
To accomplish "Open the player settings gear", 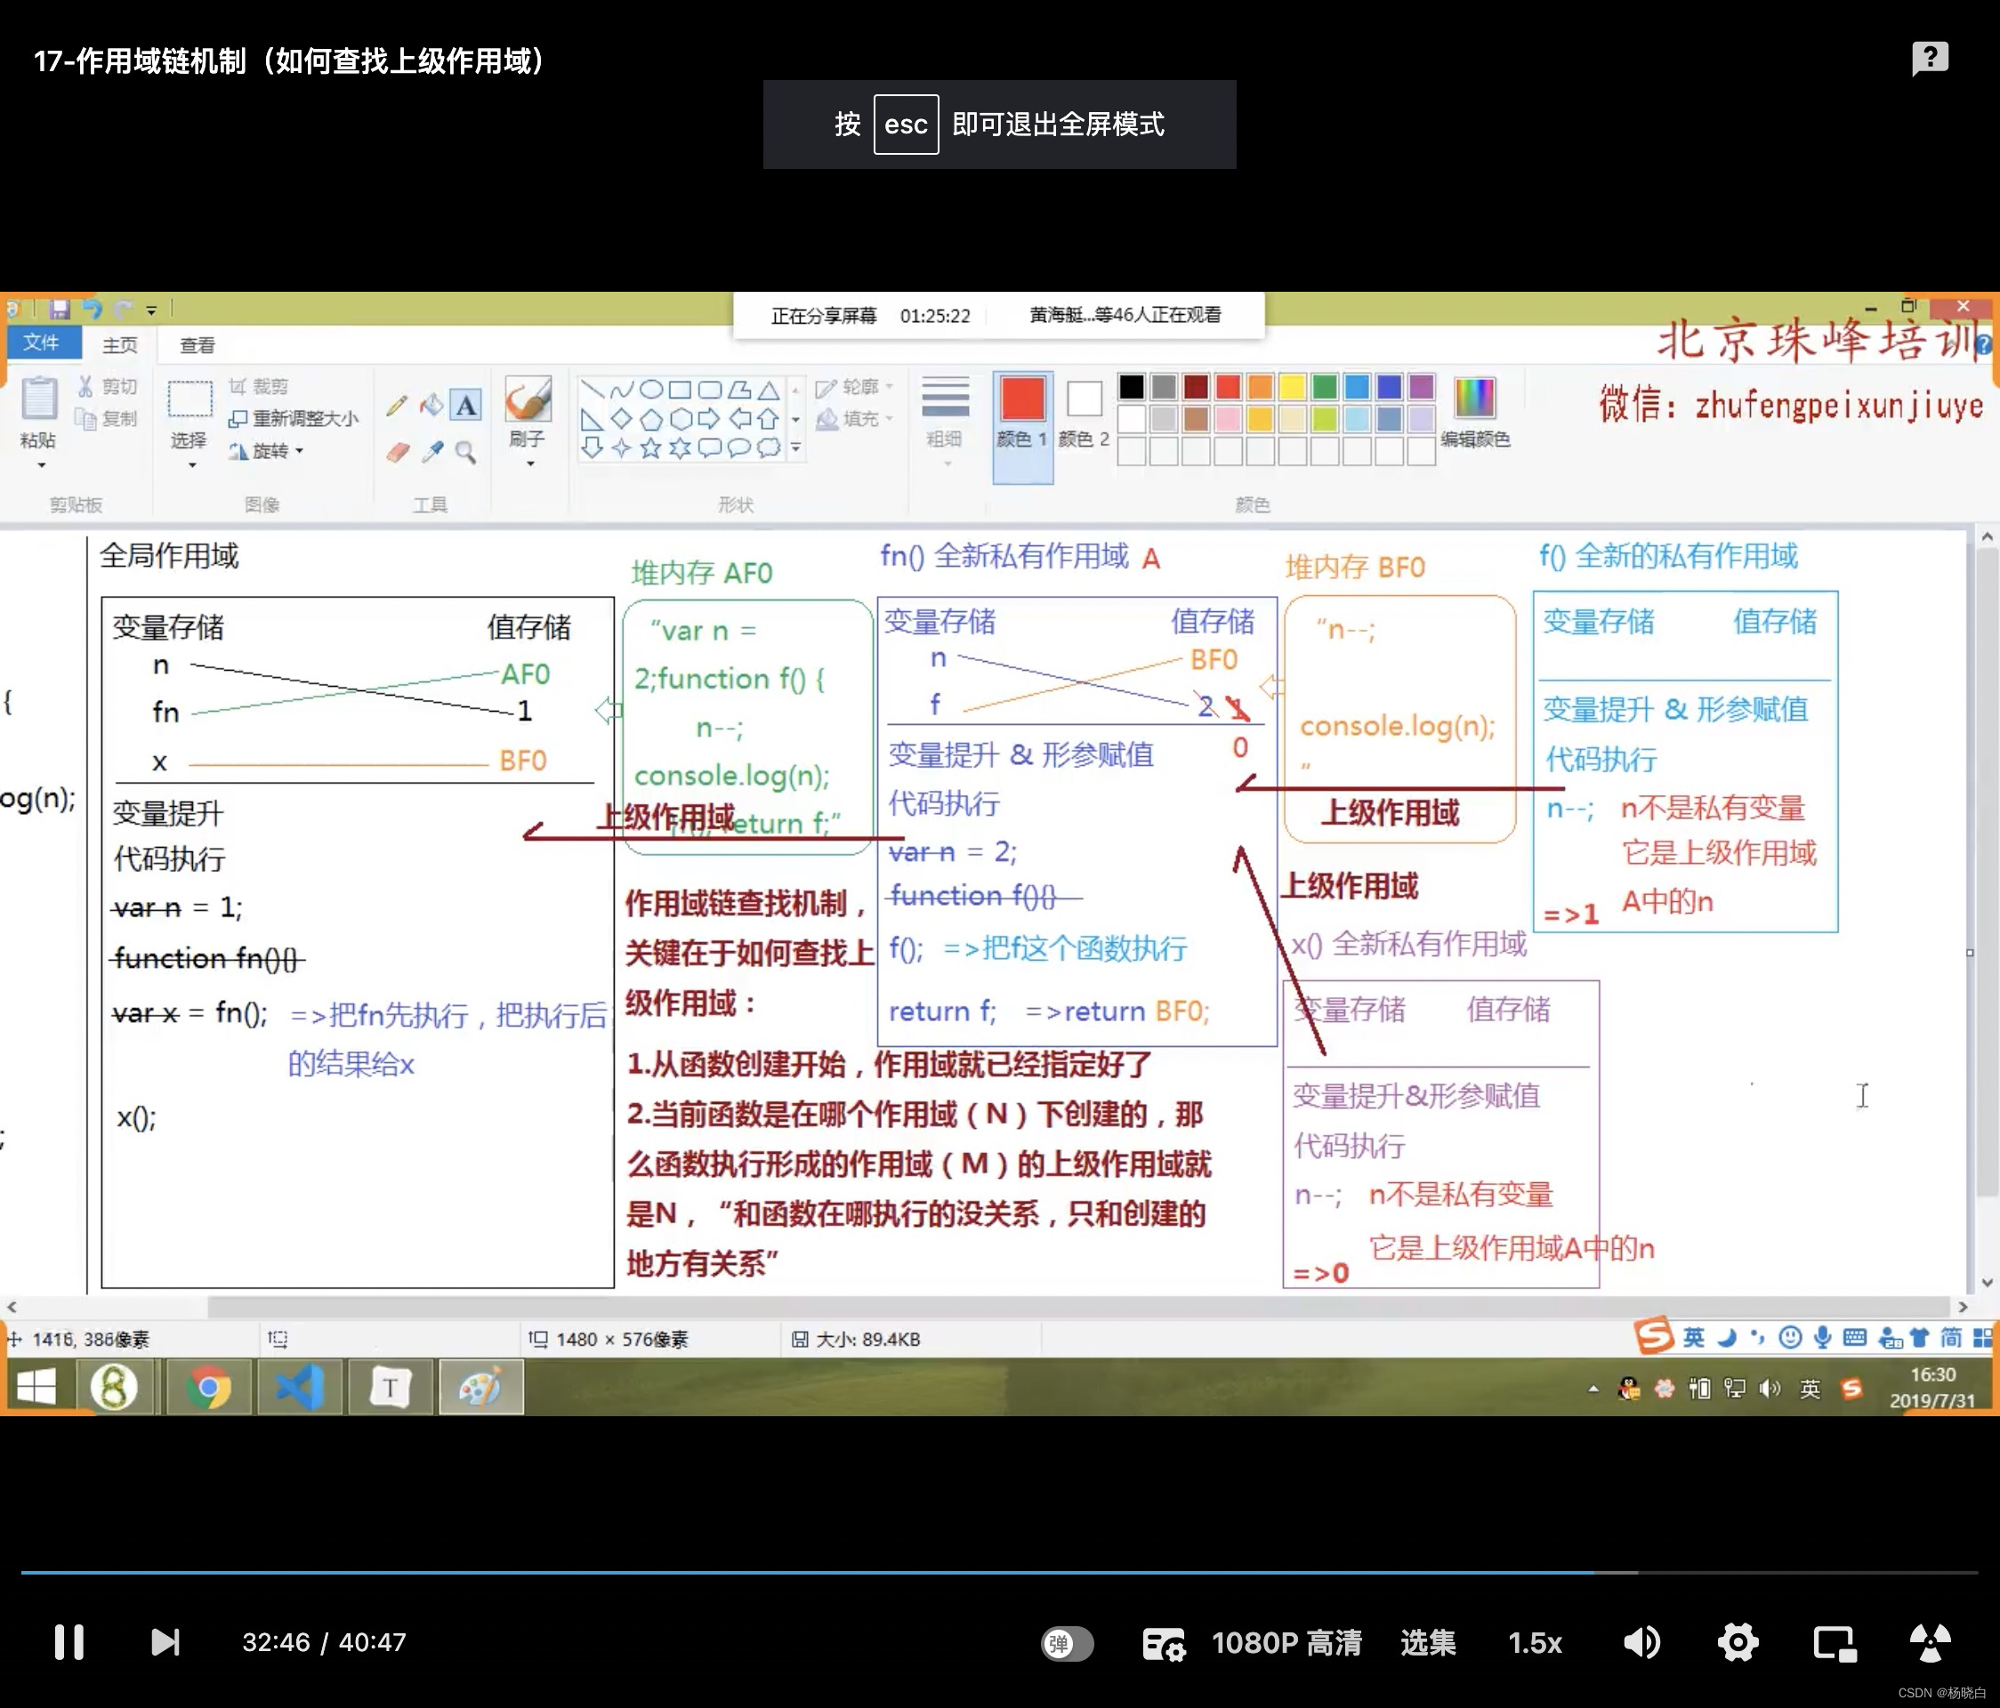I will point(1738,1642).
